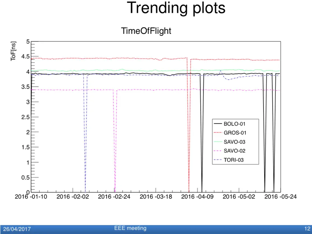Click x-axis date label 2016-02-24
Viewport: 312px width, 234px height.
(114, 197)
